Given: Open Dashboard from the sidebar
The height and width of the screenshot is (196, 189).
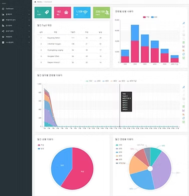Looking at the screenshot, I should [10, 9].
